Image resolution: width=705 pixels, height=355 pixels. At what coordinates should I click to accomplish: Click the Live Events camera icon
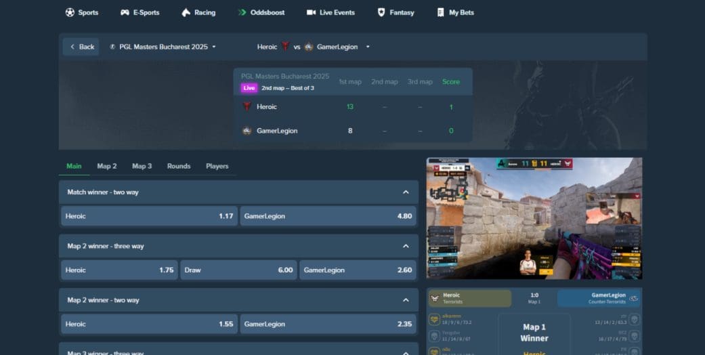[311, 12]
